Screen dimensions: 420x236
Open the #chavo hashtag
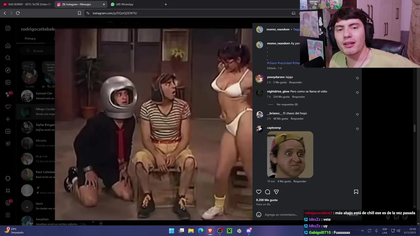(x=272, y=63)
